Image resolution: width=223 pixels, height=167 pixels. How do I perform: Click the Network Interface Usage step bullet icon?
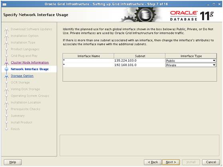tap(6, 69)
